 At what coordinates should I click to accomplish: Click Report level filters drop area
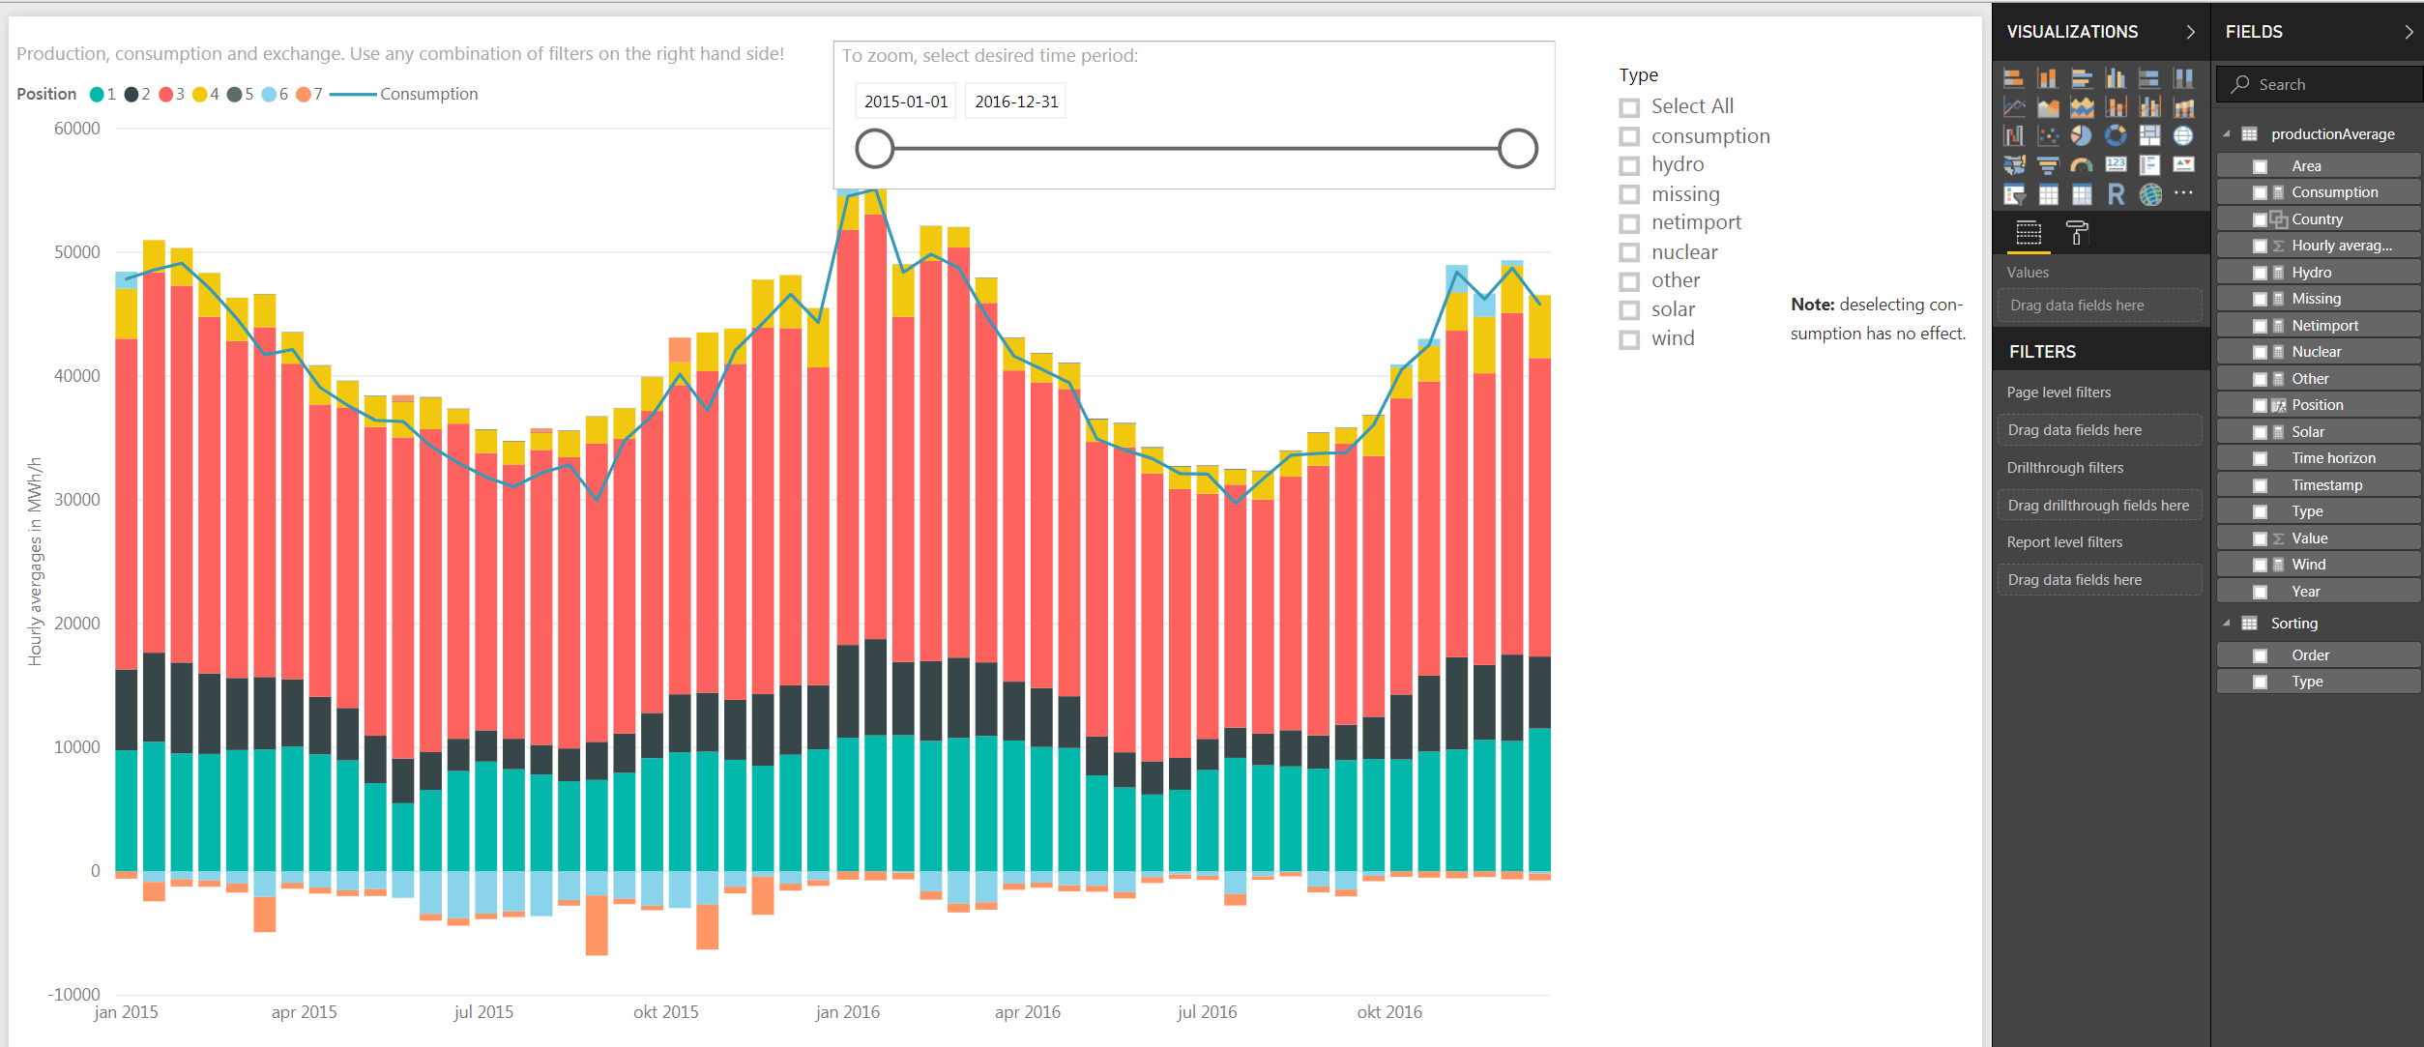pos(2099,580)
